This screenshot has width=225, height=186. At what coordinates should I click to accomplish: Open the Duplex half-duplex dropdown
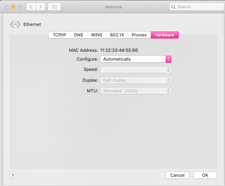point(136,80)
